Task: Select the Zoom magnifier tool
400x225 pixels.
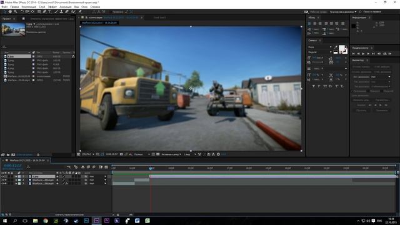Action: [x=16, y=12]
